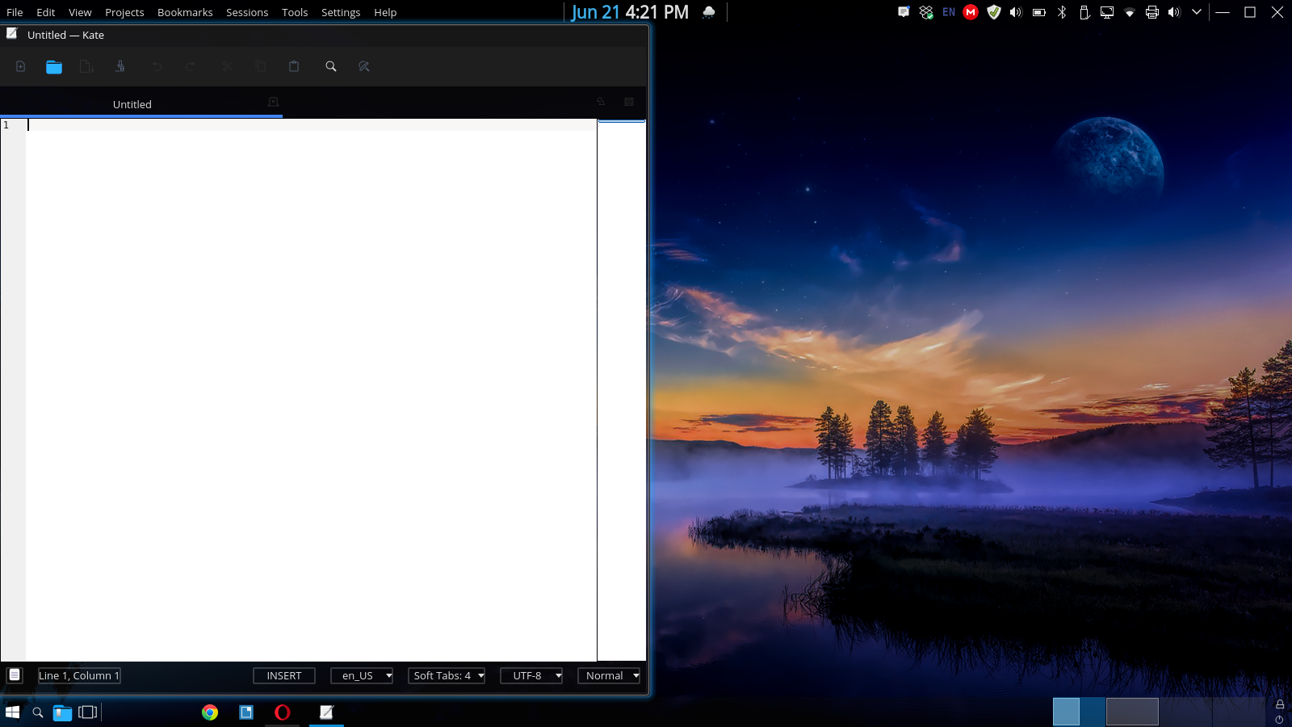Click the red MEGA tray icon
The height and width of the screenshot is (727, 1292).
pyautogui.click(x=971, y=12)
